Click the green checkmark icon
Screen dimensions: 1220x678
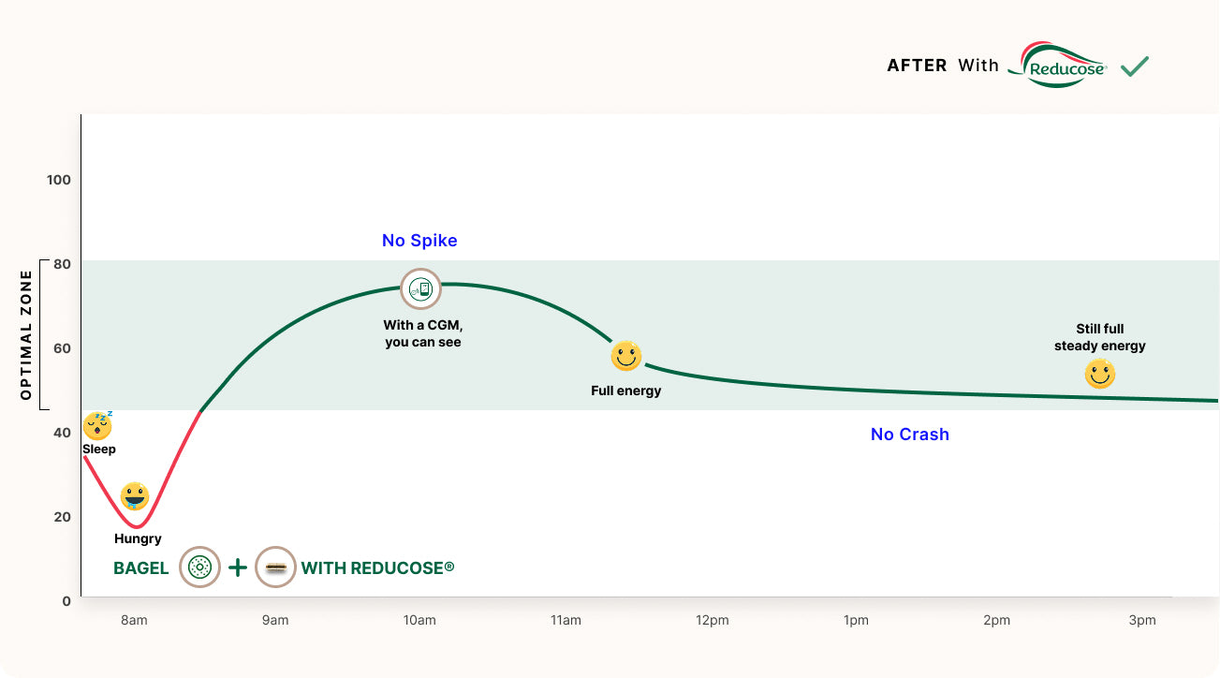(x=1135, y=66)
